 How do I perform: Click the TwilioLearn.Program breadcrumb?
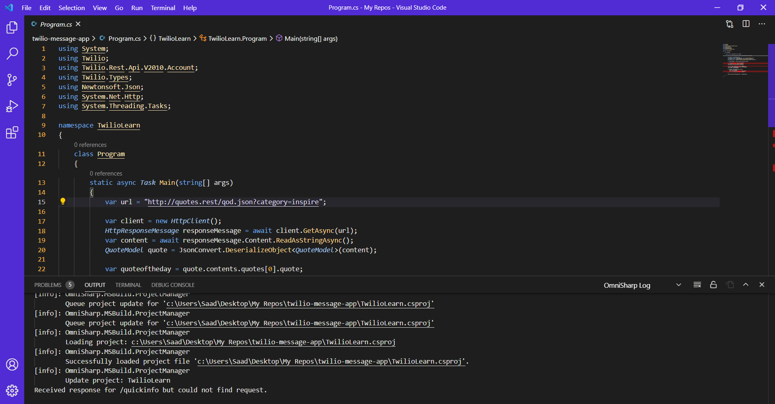[x=237, y=39]
